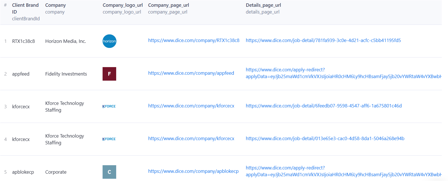The image size is (448, 181).
Task: Select the Fidelity Investments company cell
Action: (x=66, y=74)
